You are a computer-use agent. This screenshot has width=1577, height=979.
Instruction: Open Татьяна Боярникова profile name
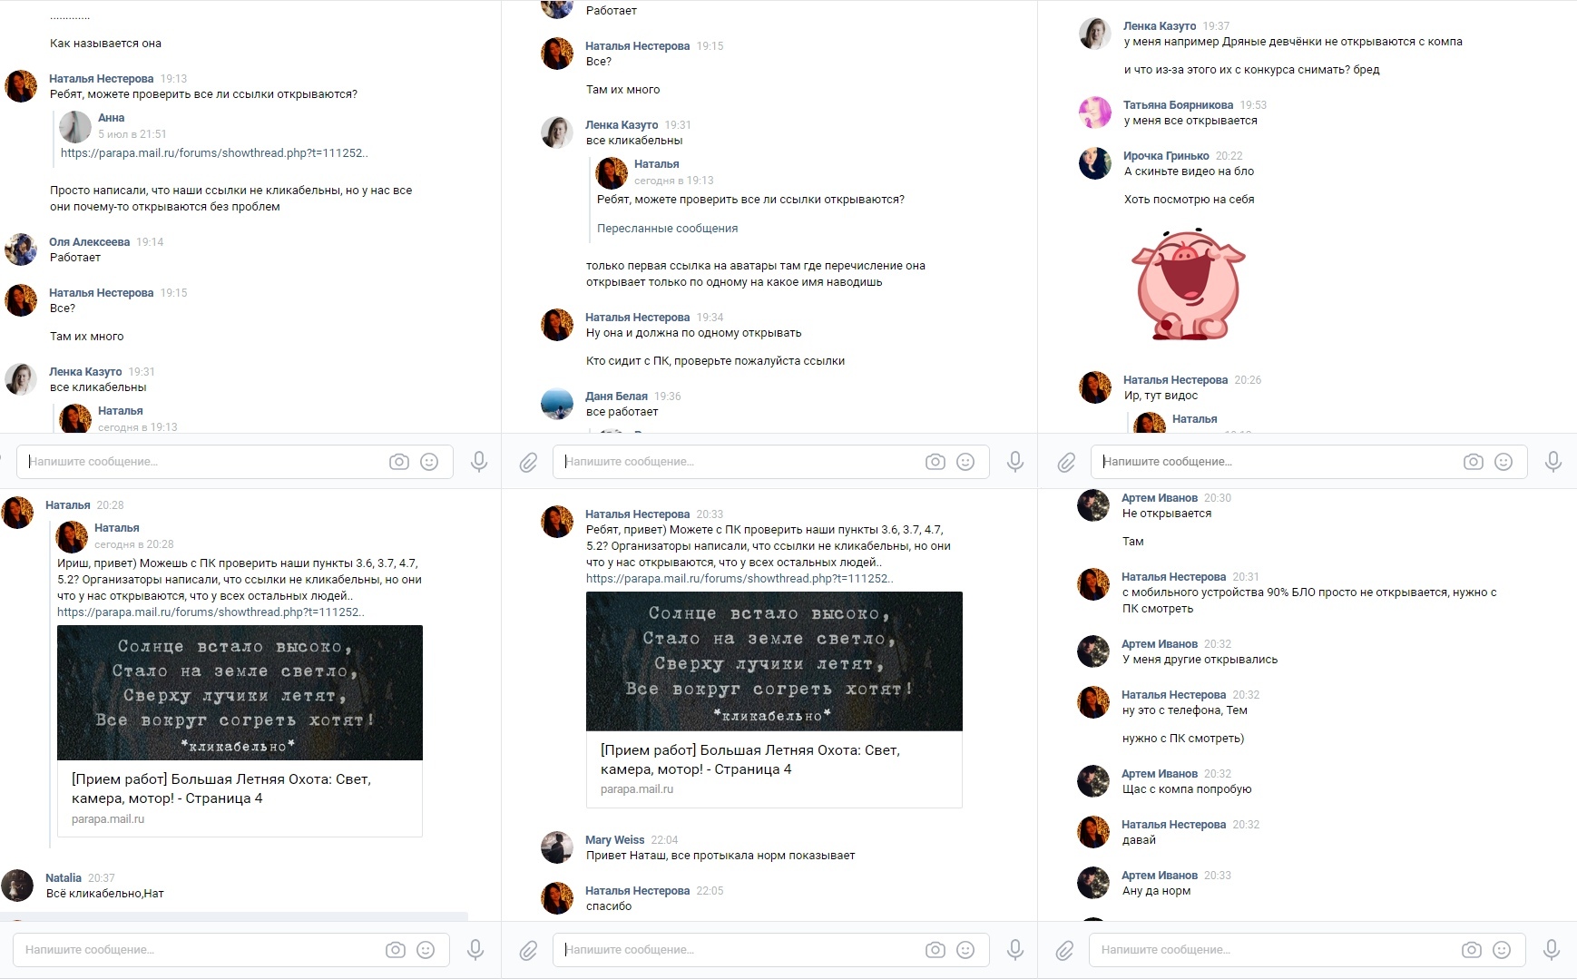[1178, 105]
